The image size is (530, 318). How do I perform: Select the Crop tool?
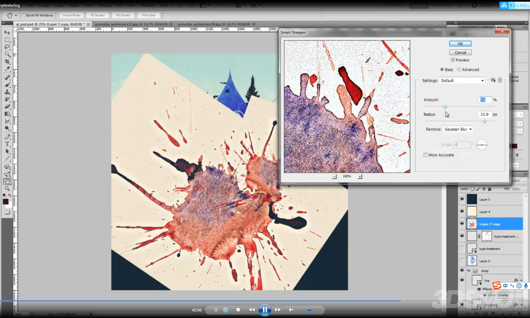click(7, 62)
